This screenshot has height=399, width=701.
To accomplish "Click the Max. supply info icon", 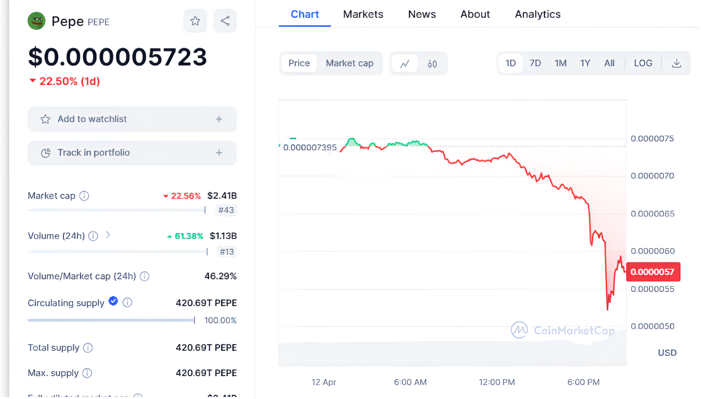I will coord(87,373).
